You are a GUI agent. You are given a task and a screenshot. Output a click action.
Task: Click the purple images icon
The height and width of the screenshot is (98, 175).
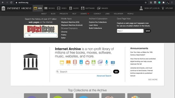point(100,62)
